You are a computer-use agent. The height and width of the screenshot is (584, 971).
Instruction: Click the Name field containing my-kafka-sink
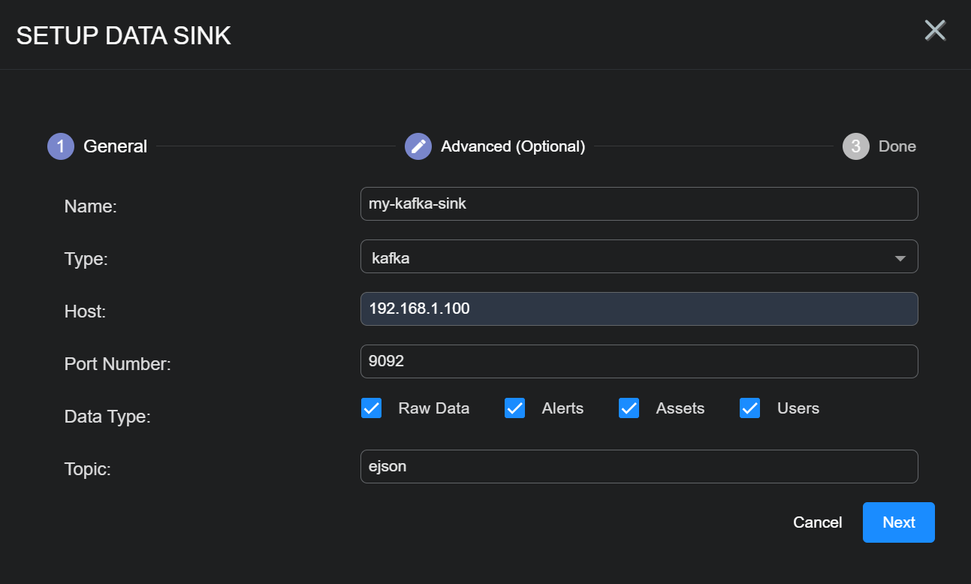[x=638, y=204]
